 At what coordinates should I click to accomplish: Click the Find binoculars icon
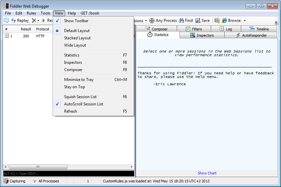click(181, 20)
